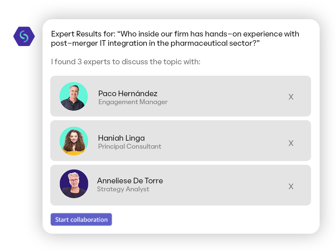Click the Strategy Analyst role label
Viewport: 336px width, 251px height.
tap(123, 189)
